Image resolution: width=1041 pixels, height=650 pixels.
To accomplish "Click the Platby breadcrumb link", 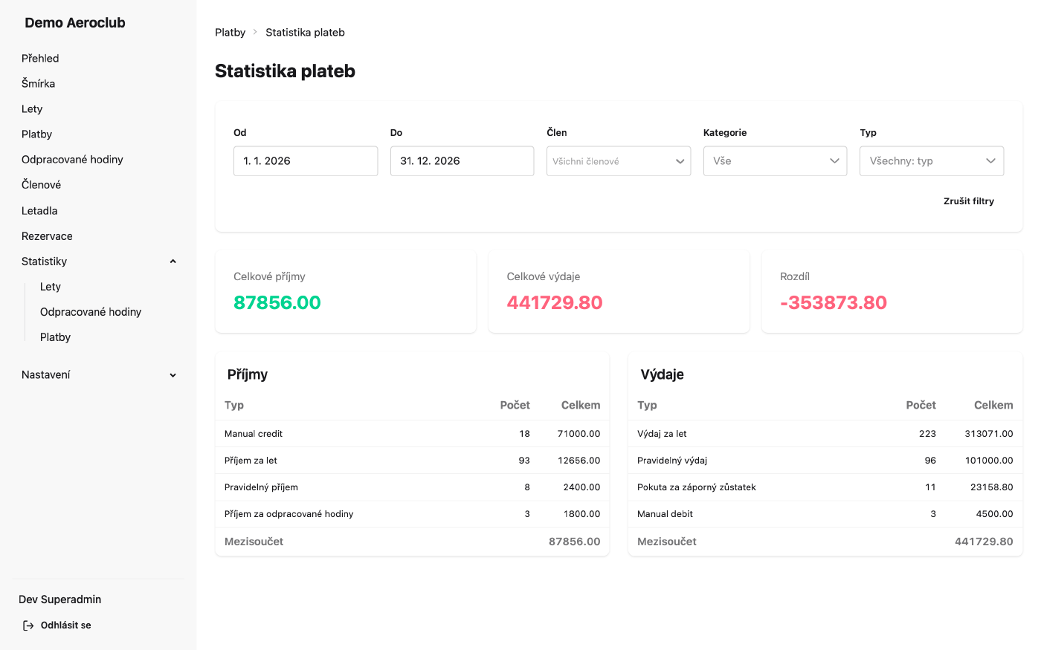I will pyautogui.click(x=230, y=32).
